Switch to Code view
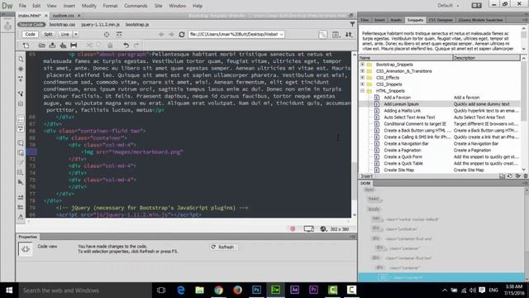 [30, 35]
